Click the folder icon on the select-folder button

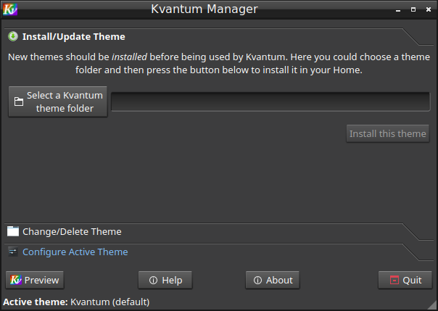pyautogui.click(x=19, y=102)
